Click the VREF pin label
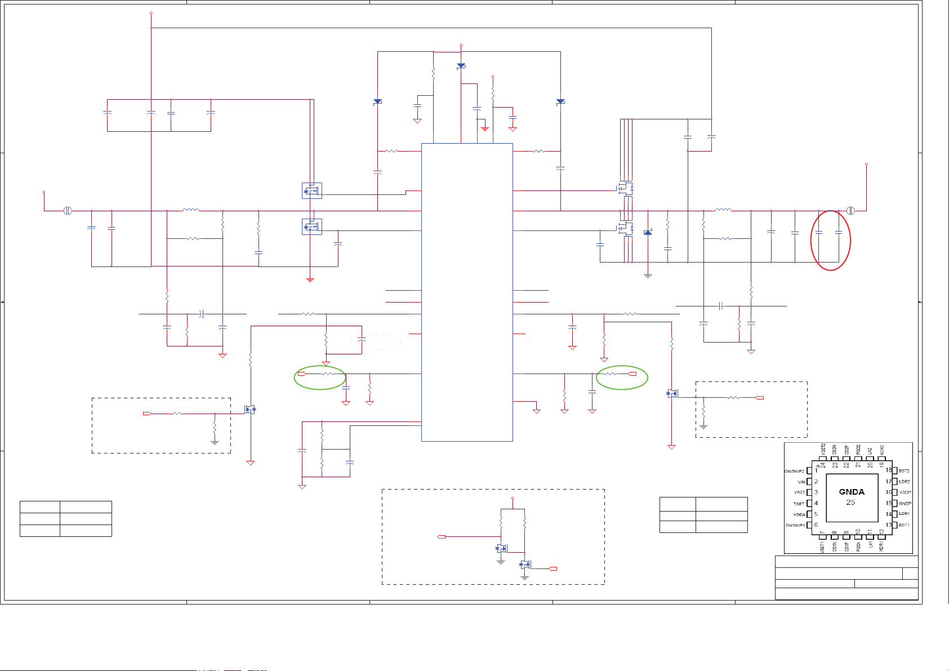Viewport: 949px width, 671px height. coord(799,492)
